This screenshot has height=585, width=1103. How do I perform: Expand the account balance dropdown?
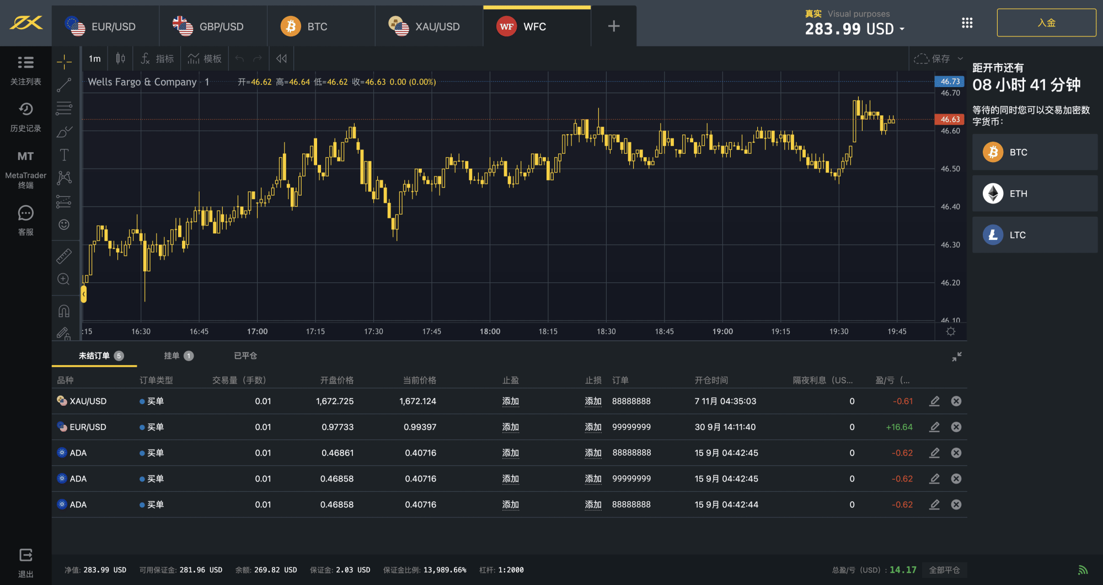902,29
